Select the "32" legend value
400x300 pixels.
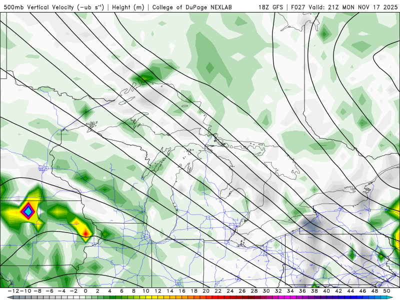(278, 291)
